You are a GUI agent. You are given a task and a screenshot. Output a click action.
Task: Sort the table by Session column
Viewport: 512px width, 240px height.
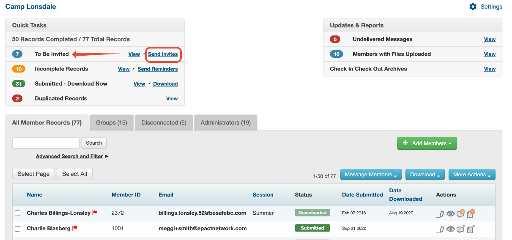point(263,194)
